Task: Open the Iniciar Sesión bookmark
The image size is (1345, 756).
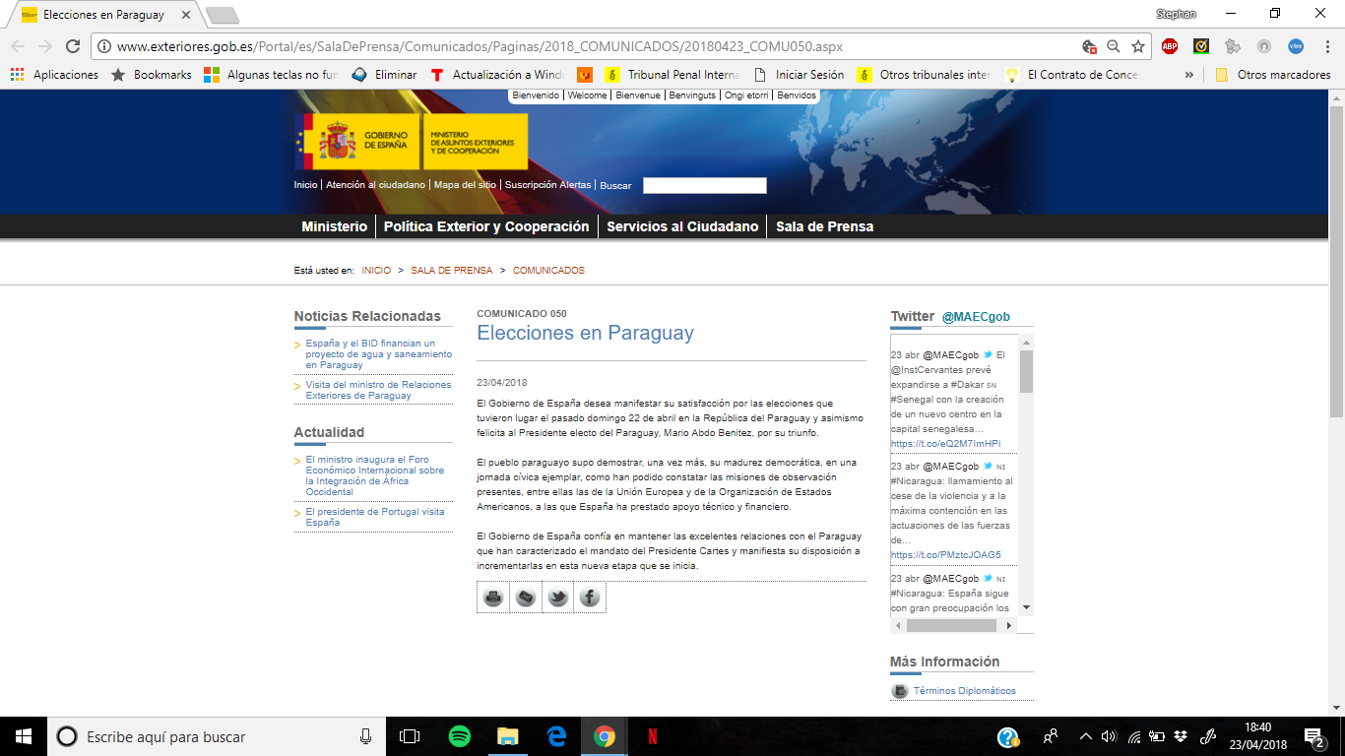Action: coord(799,75)
